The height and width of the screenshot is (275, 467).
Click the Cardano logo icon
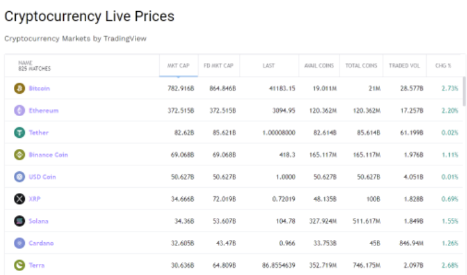click(20, 243)
